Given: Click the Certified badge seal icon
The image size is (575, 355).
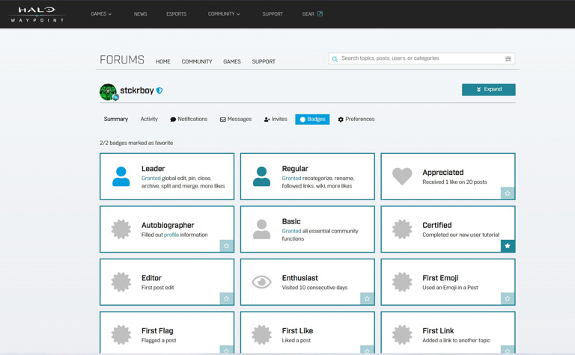Looking at the screenshot, I should coord(402,229).
